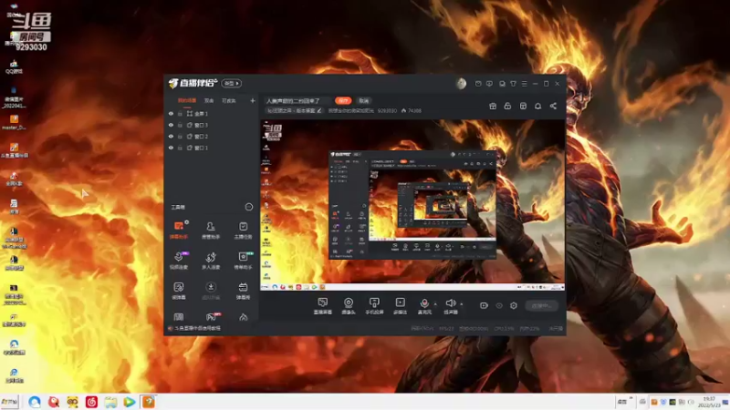Image resolution: width=730 pixels, height=410 pixels.
Task: Click the padlock icon in top toolbar
Action: tap(507, 106)
